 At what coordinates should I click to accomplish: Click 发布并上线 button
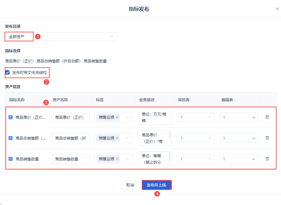coord(157,185)
